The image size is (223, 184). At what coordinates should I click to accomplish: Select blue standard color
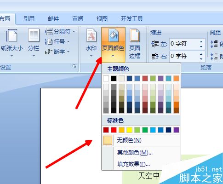click(160, 130)
